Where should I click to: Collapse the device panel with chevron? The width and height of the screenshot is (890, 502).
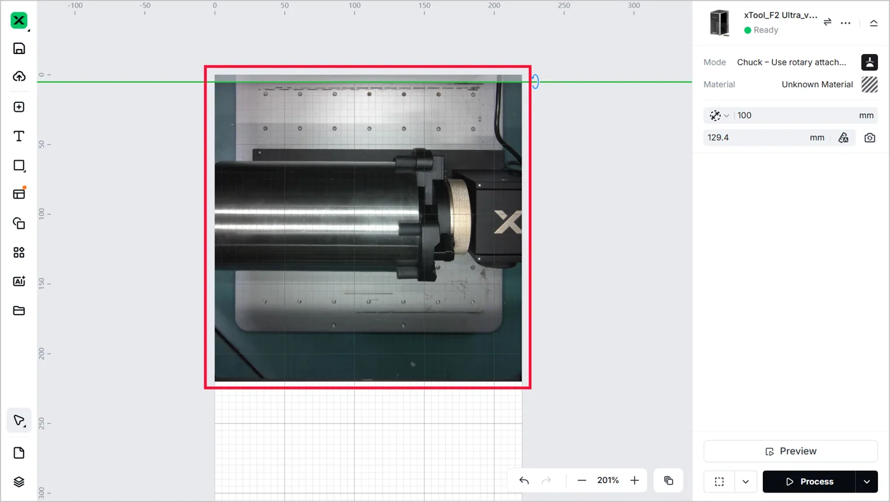(873, 23)
